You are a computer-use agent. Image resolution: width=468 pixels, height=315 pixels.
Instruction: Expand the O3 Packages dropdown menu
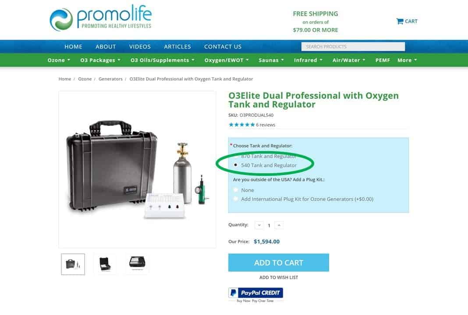tap(100, 60)
